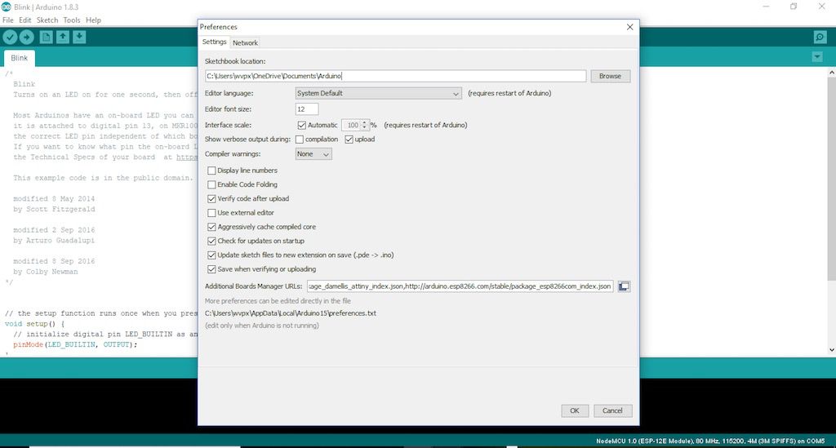
Task: Click the interface scale percent stepper
Action: pyautogui.click(x=365, y=125)
